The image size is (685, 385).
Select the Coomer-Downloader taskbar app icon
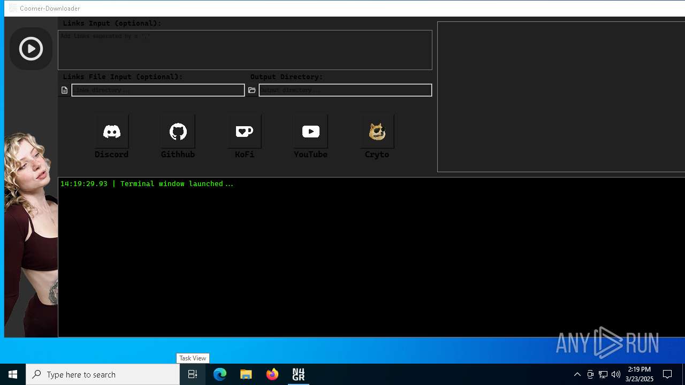coord(299,374)
